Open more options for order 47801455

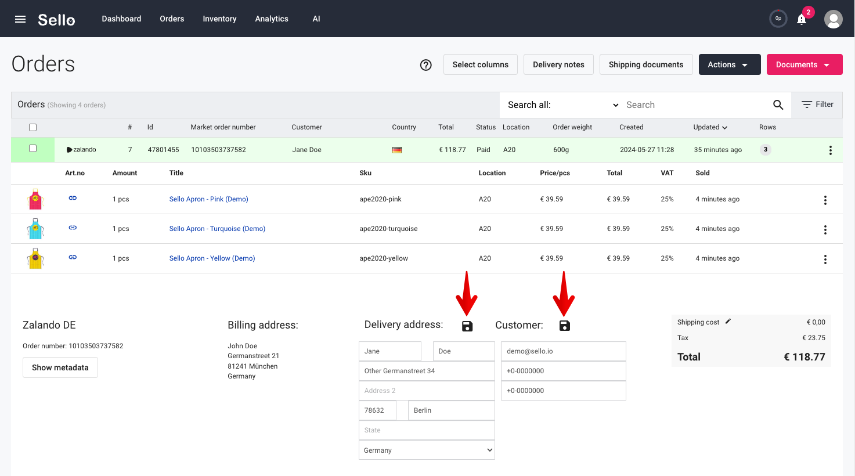[x=831, y=150]
